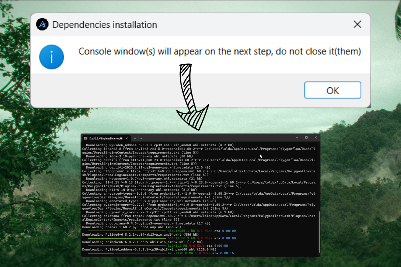The height and width of the screenshot is (267, 401).
Task: Click the console window warning message text
Action: pos(220,52)
